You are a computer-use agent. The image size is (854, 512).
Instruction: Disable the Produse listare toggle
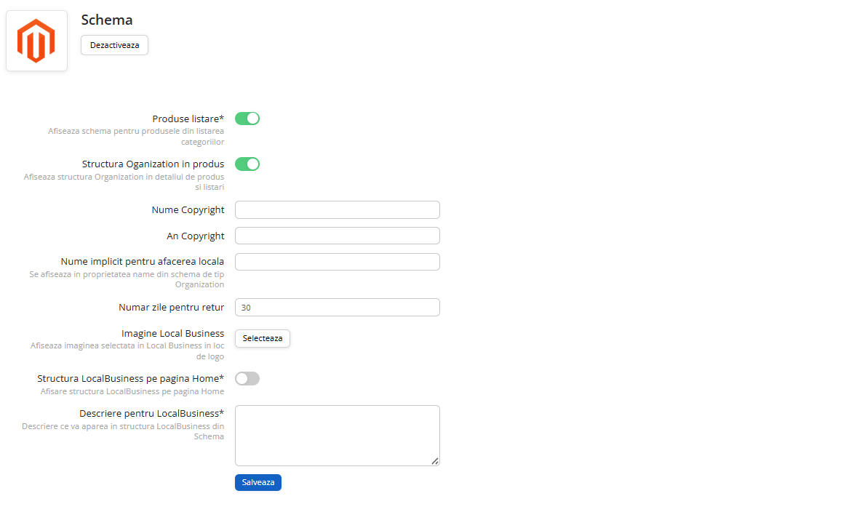(247, 119)
